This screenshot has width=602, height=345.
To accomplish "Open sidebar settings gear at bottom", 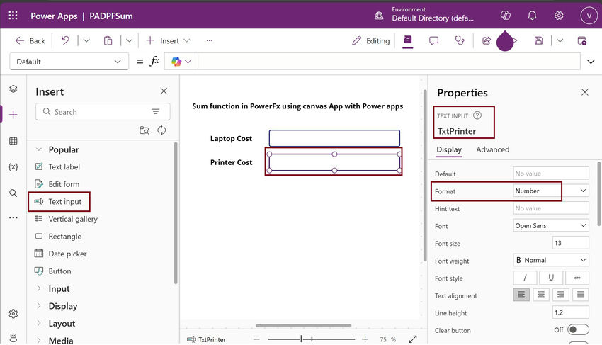I will click(x=13, y=314).
